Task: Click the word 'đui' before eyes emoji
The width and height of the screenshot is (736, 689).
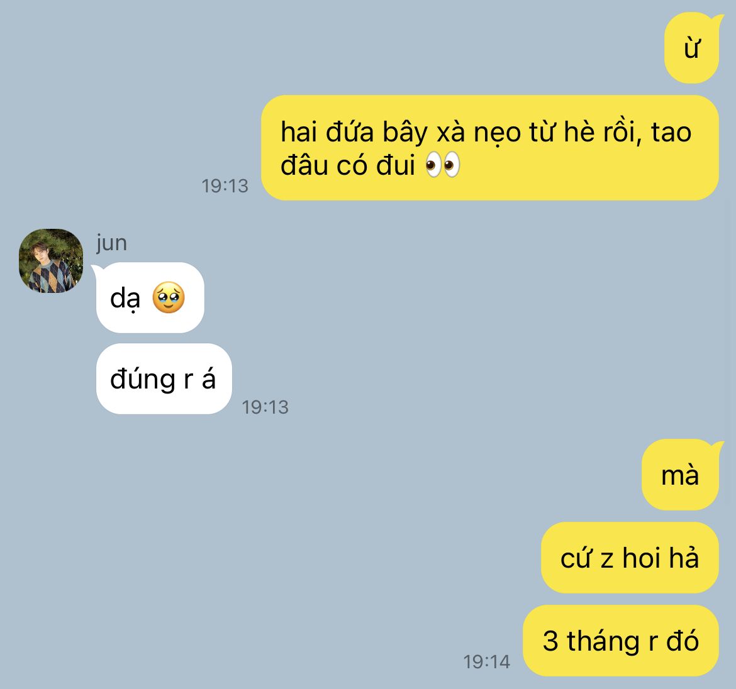Action: point(396,165)
